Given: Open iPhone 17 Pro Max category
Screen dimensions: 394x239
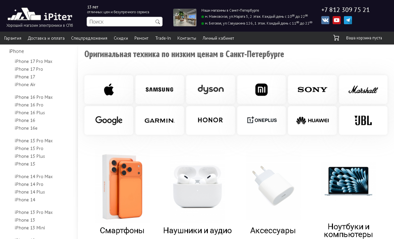Looking at the screenshot, I should click(x=33, y=62).
